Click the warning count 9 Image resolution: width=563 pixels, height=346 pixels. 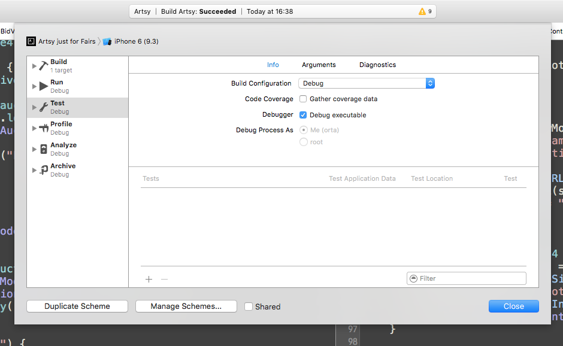pos(430,11)
